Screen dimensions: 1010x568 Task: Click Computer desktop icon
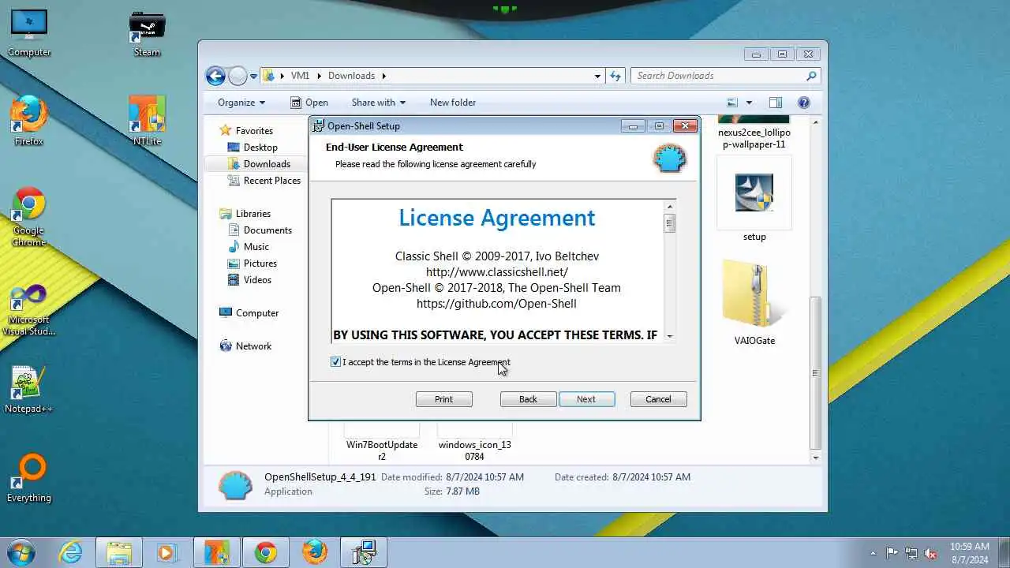pos(29,33)
